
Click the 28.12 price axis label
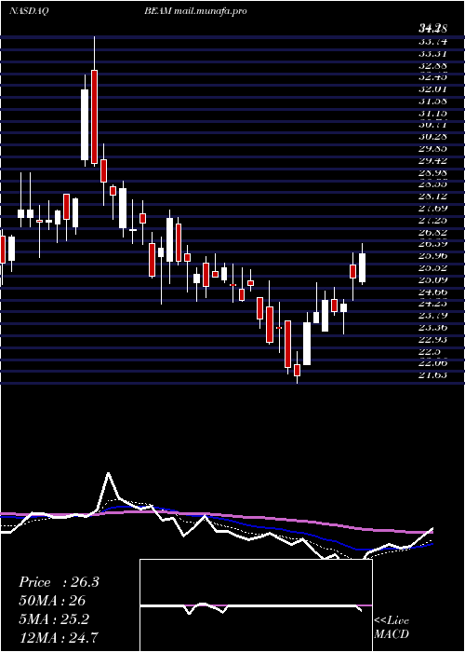coord(432,197)
